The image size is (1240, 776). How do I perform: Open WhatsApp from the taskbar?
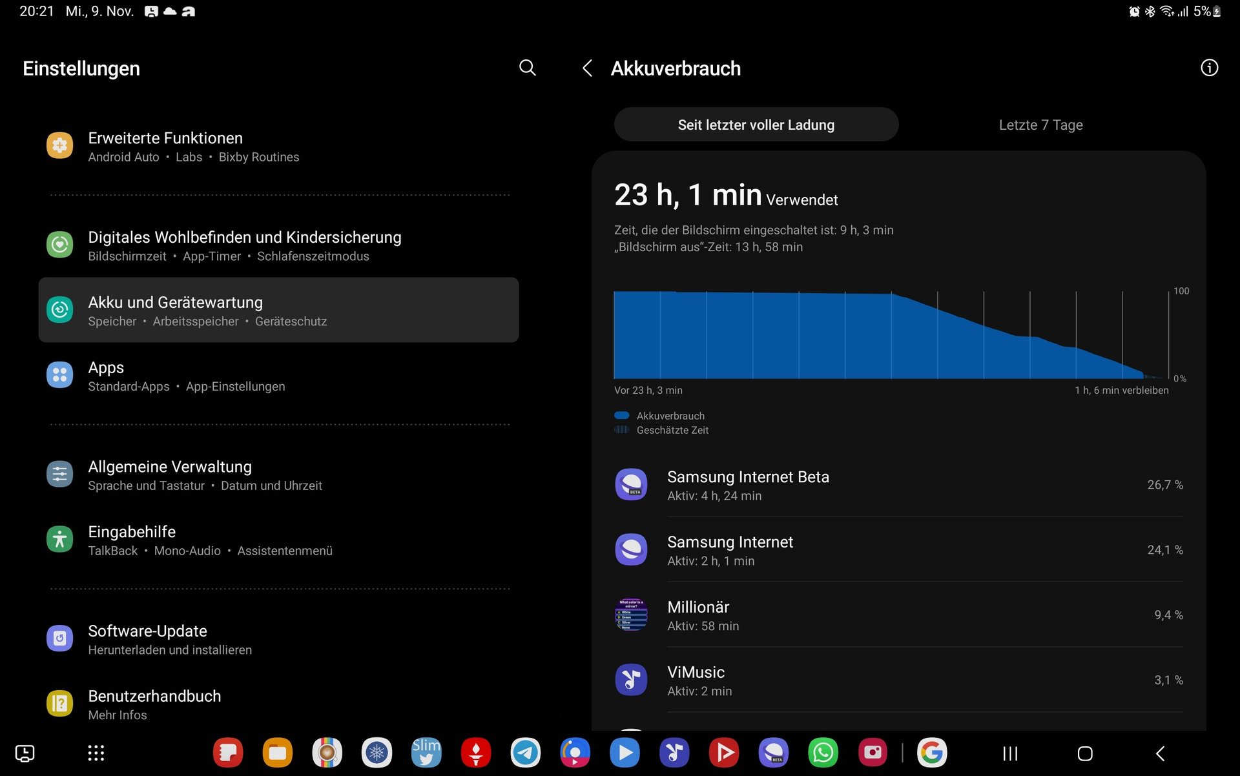coord(823,753)
